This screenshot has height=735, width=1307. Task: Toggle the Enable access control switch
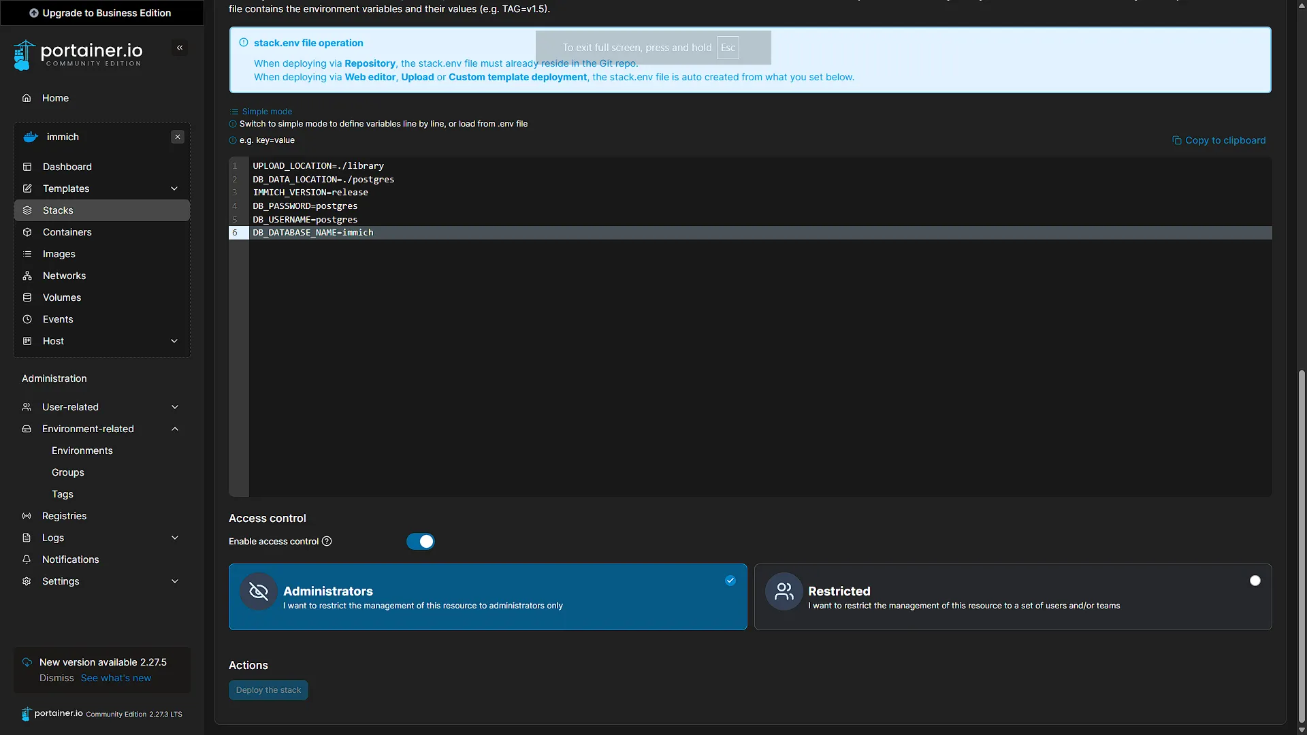tap(421, 542)
